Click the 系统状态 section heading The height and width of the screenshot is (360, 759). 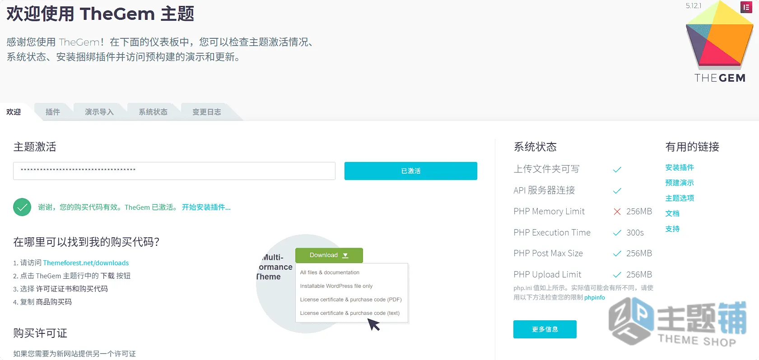[535, 147]
